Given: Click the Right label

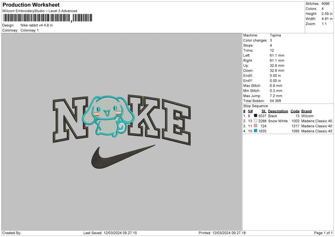Looking at the screenshot, I should coord(248,60).
